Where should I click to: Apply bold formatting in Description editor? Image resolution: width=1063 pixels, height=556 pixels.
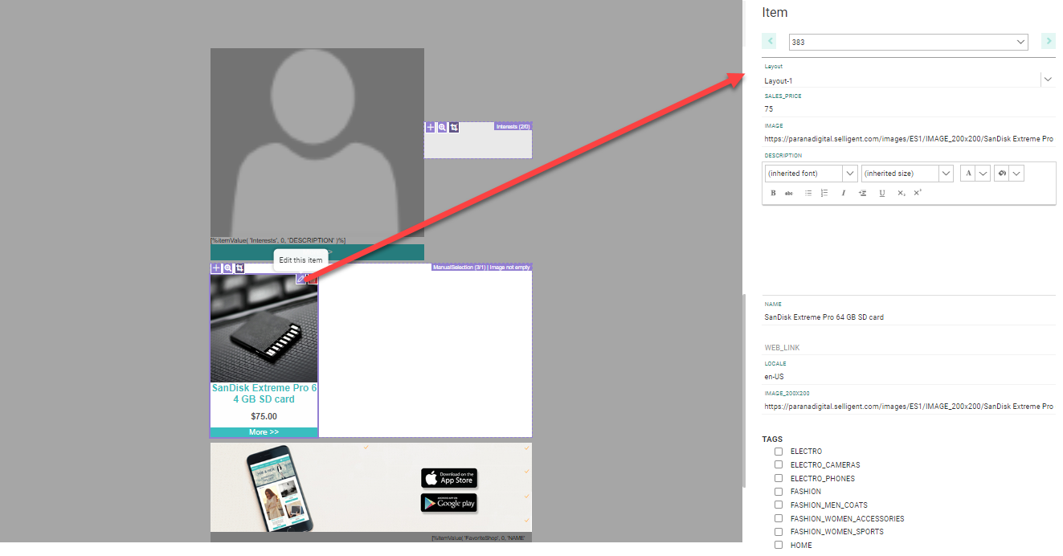pyautogui.click(x=773, y=193)
